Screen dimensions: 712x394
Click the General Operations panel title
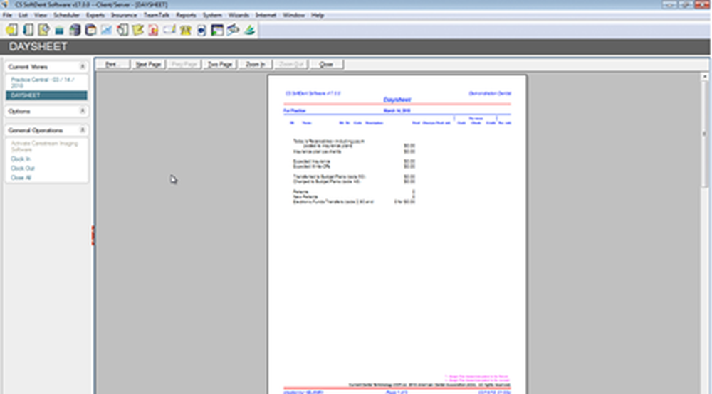pos(36,130)
